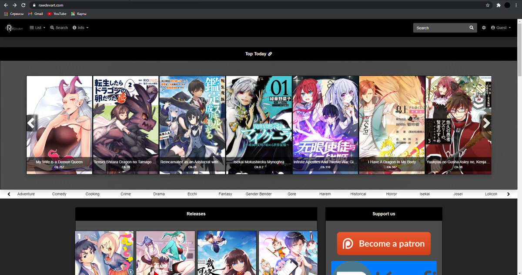Open the browser extensions puzzle icon
This screenshot has width=522, height=275.
point(498,5)
